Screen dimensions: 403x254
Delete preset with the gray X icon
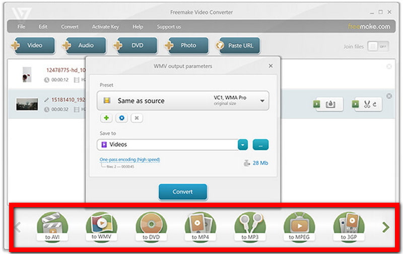point(137,118)
